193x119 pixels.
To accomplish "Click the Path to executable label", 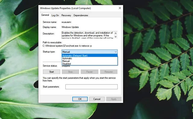I will [52, 42].
